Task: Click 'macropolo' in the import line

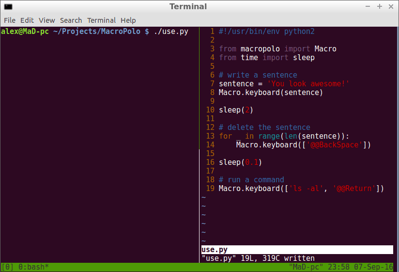Action: pyautogui.click(x=260, y=49)
